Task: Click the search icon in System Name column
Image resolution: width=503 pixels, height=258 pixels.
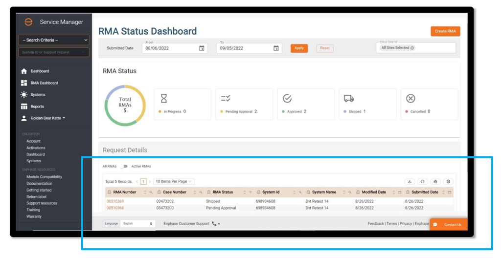Action: tap(350, 193)
